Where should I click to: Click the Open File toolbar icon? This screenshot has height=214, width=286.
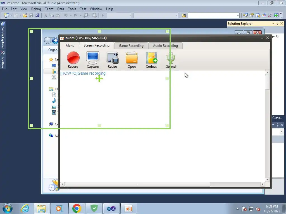(x=25, y=16)
